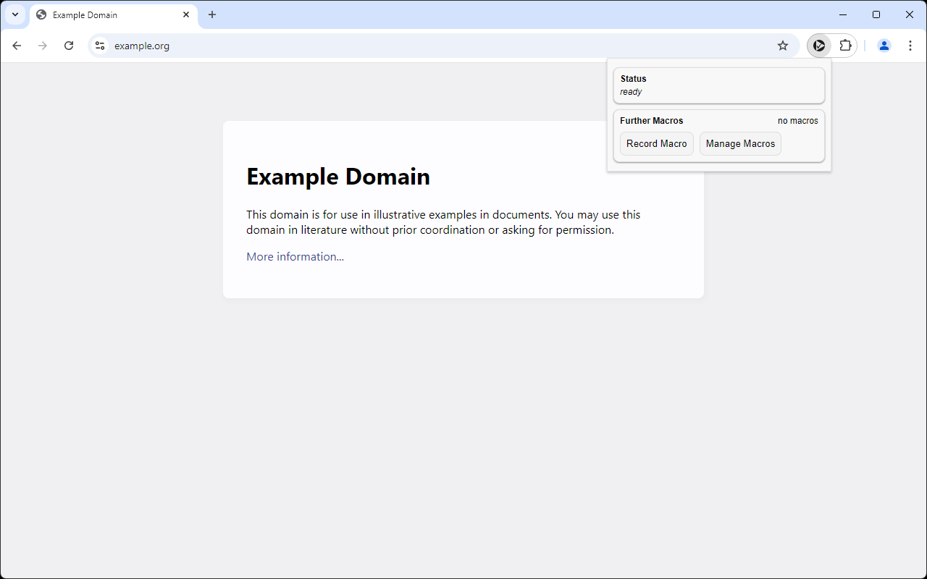
Task: Open the site information settings icon
Action: [x=99, y=45]
